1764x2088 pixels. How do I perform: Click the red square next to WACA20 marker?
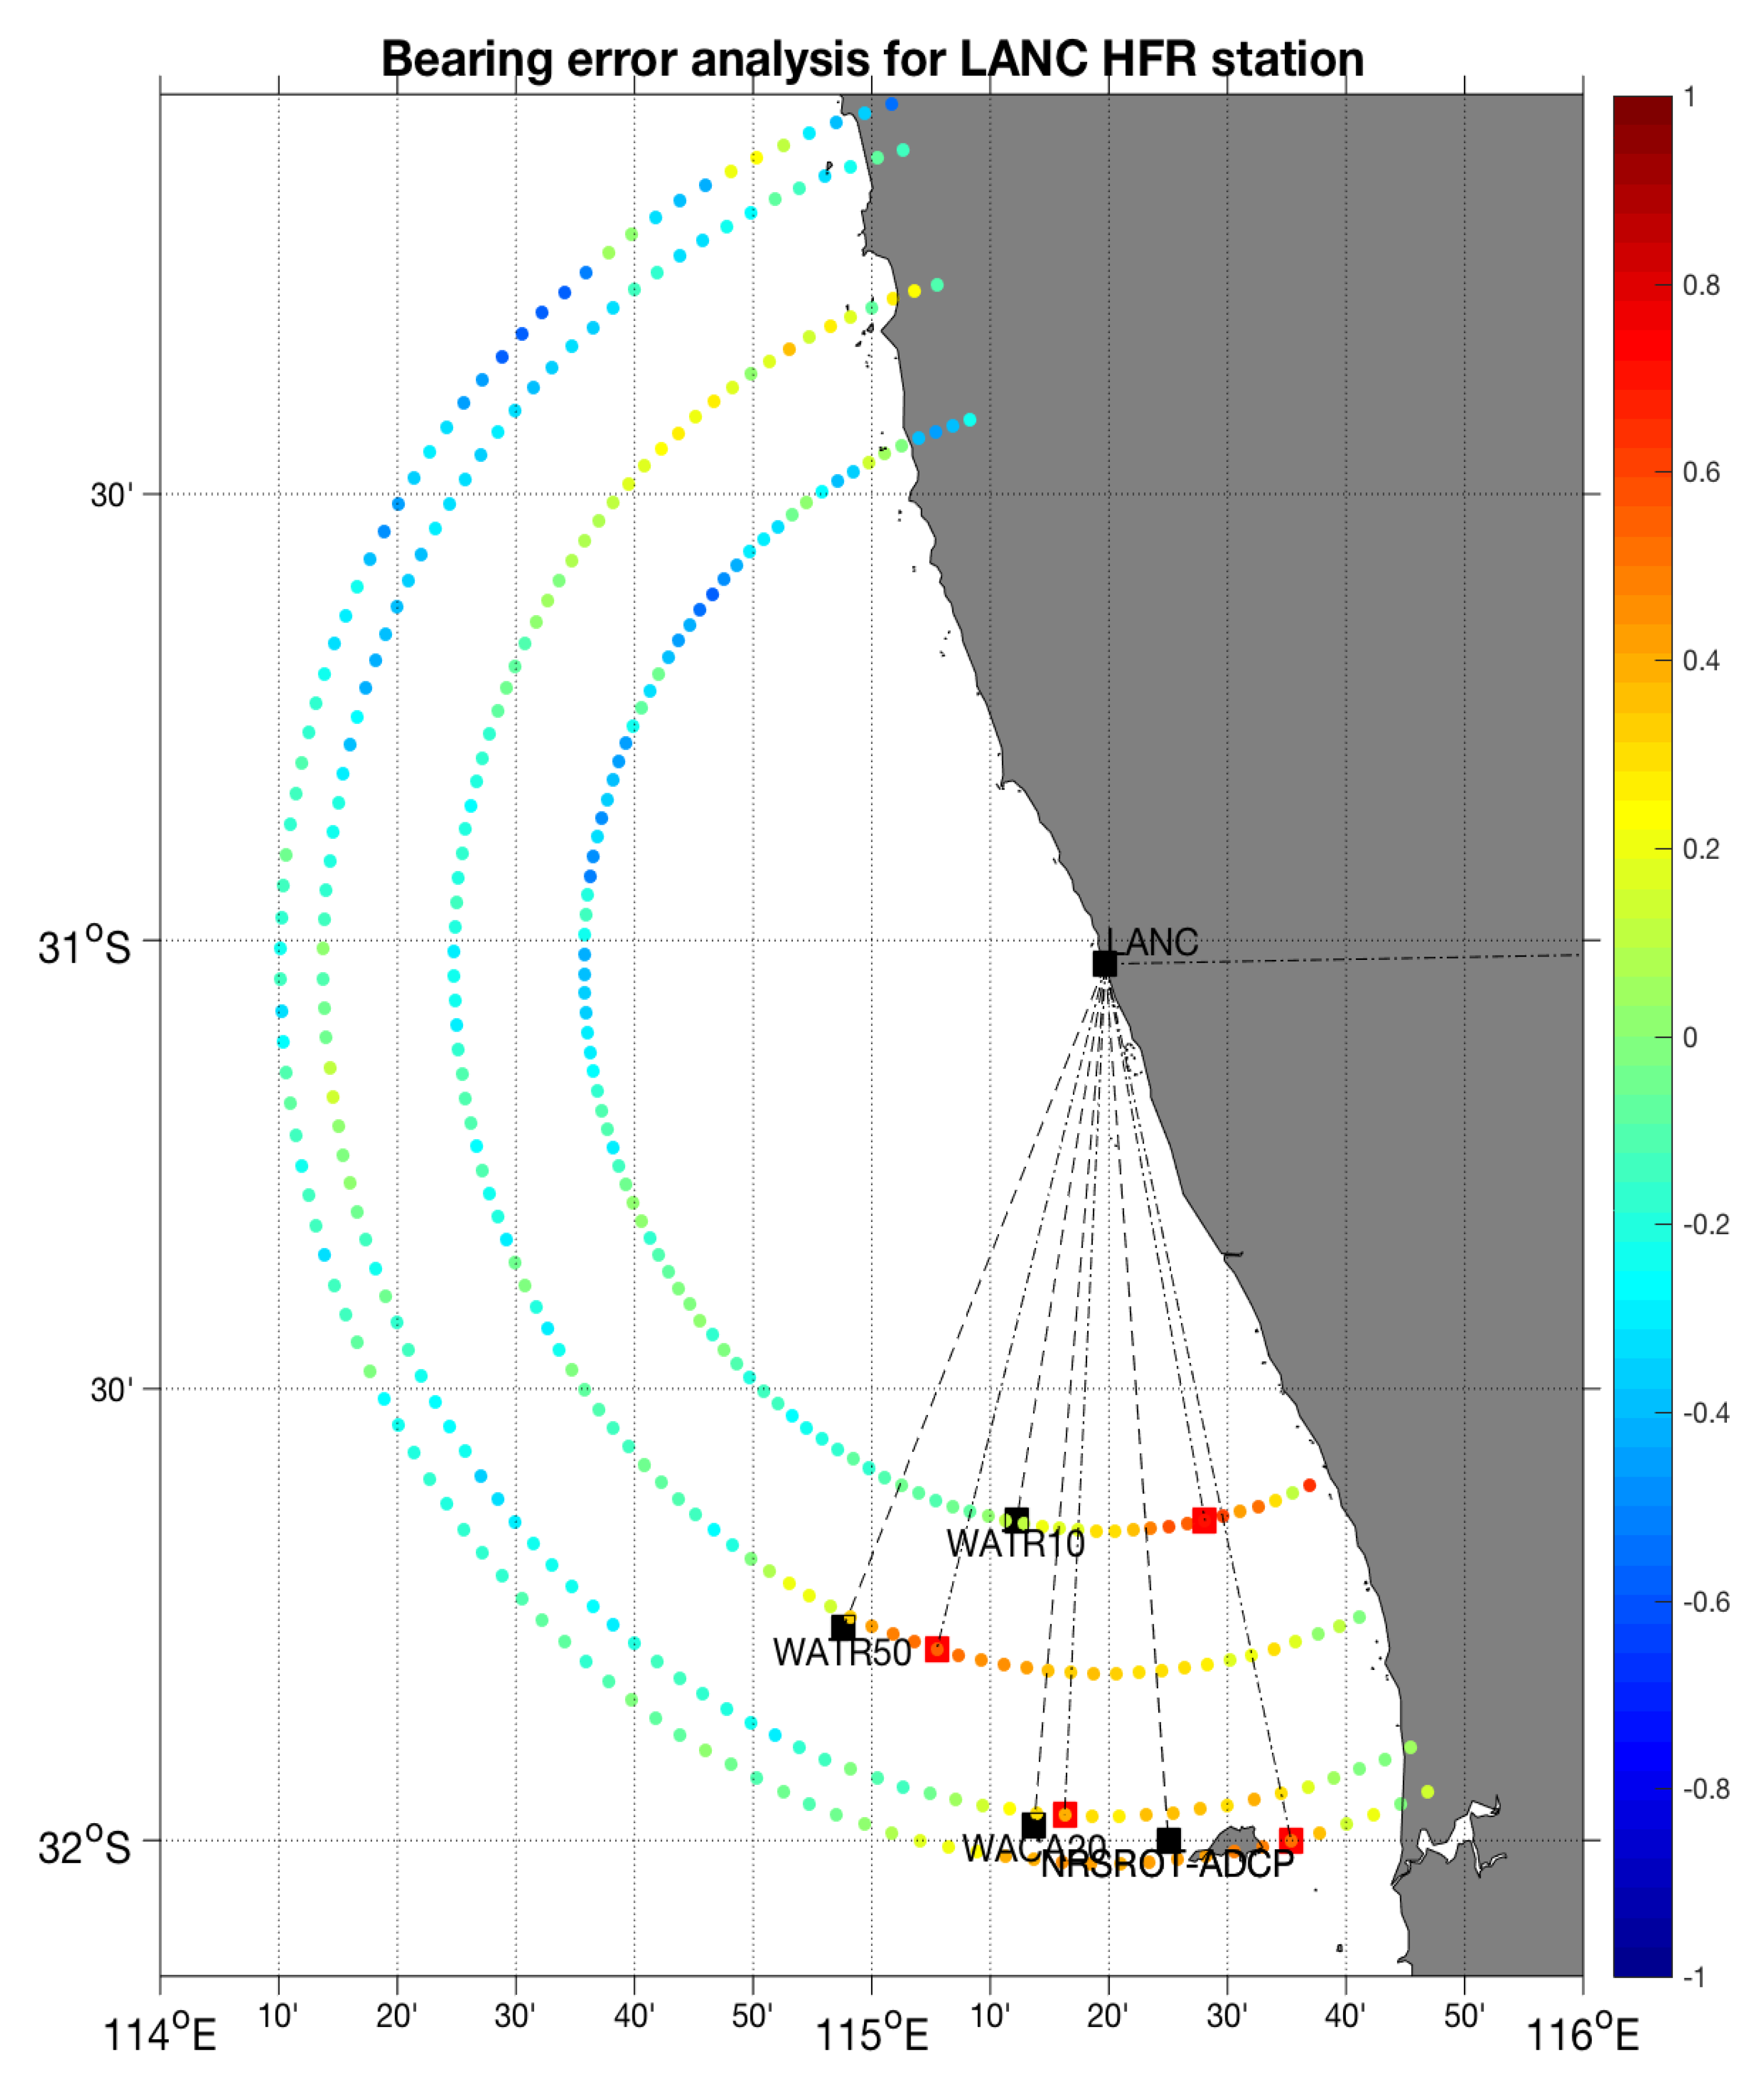pyautogui.click(x=1065, y=1814)
